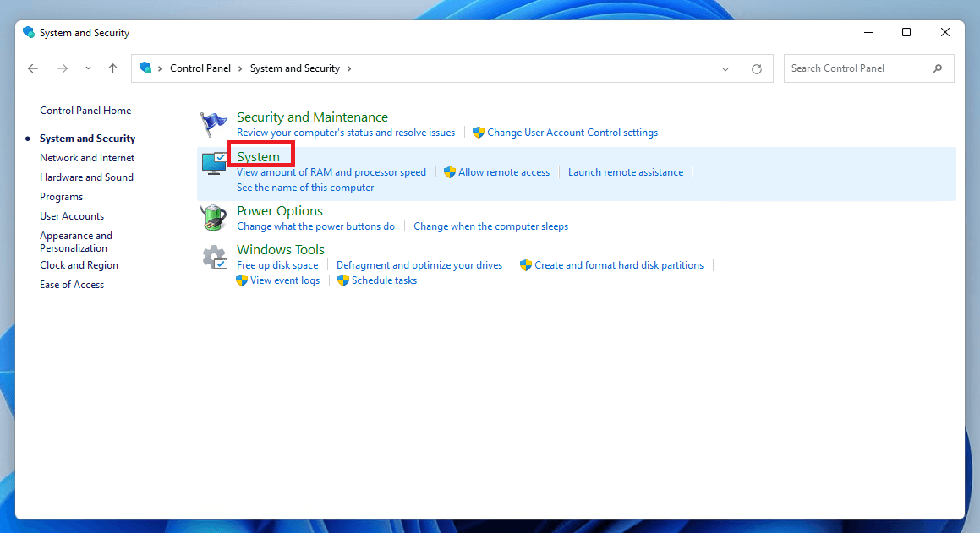This screenshot has width=980, height=533.
Task: Open Security and Maintenance heading
Action: coord(313,117)
